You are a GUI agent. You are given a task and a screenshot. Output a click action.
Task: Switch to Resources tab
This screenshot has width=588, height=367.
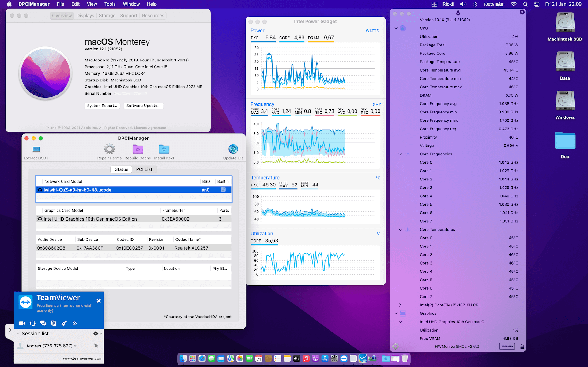point(153,16)
